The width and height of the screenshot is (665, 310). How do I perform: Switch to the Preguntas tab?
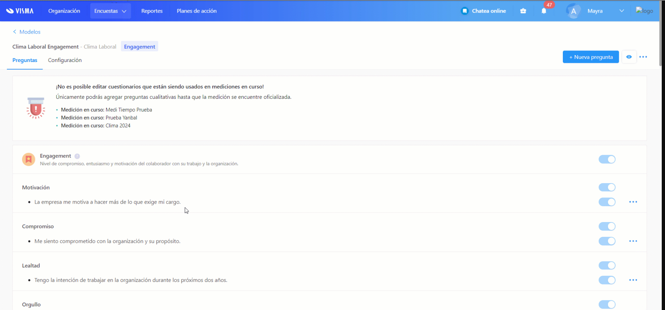[25, 60]
